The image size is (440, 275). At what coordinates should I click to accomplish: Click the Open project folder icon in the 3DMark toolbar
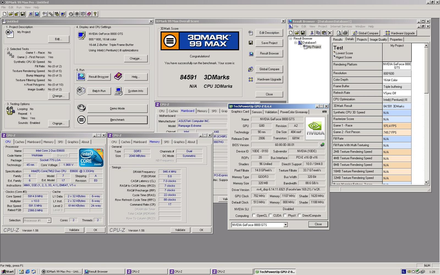coord(10,14)
